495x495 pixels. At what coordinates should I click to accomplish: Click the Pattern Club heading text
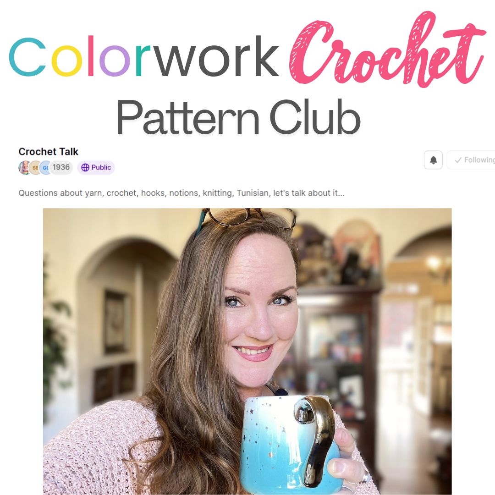click(x=238, y=117)
